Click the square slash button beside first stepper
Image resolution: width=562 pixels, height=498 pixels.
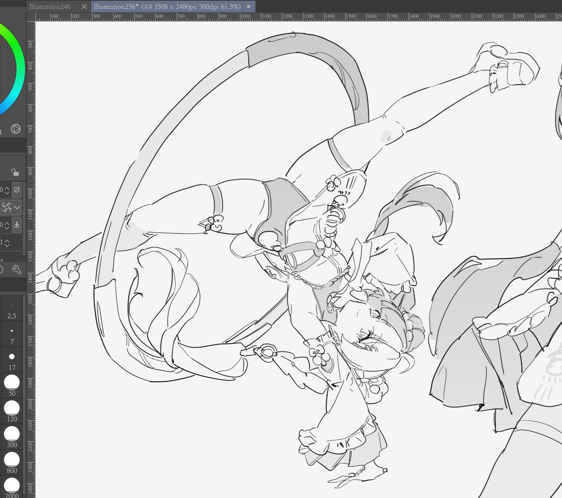[x=17, y=190]
